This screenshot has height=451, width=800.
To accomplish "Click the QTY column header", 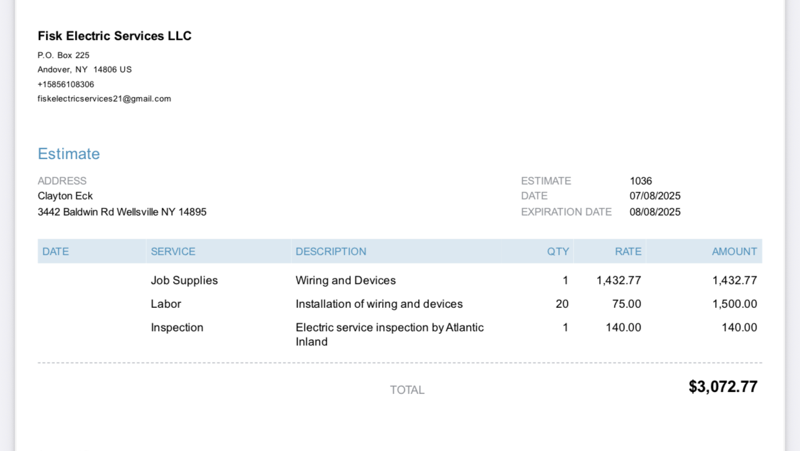I will coord(558,252).
